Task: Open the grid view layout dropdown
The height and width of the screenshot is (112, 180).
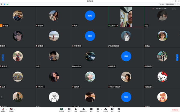Action: 171,4
